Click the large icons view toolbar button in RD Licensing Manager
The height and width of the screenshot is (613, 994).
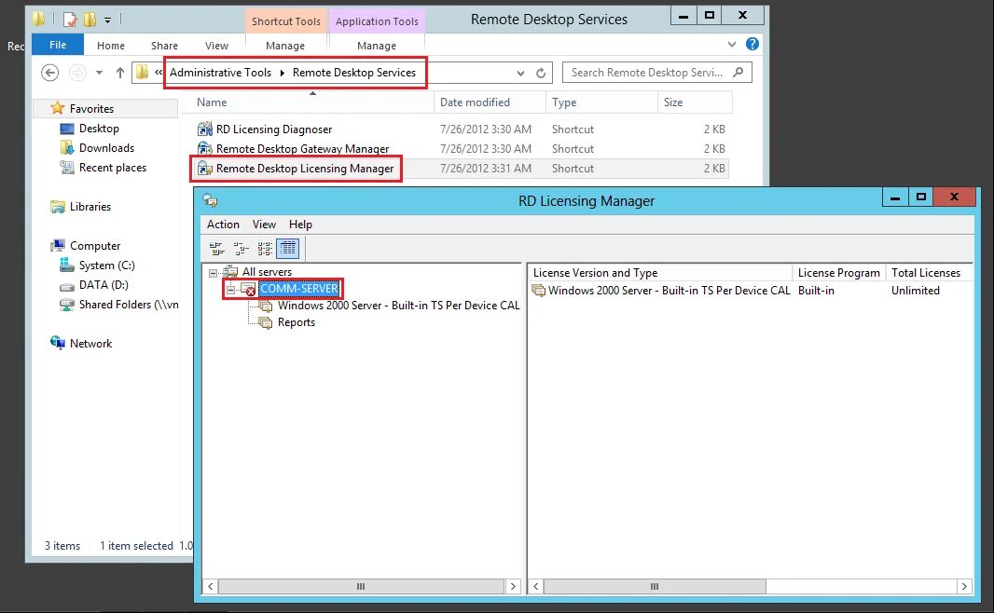click(217, 248)
